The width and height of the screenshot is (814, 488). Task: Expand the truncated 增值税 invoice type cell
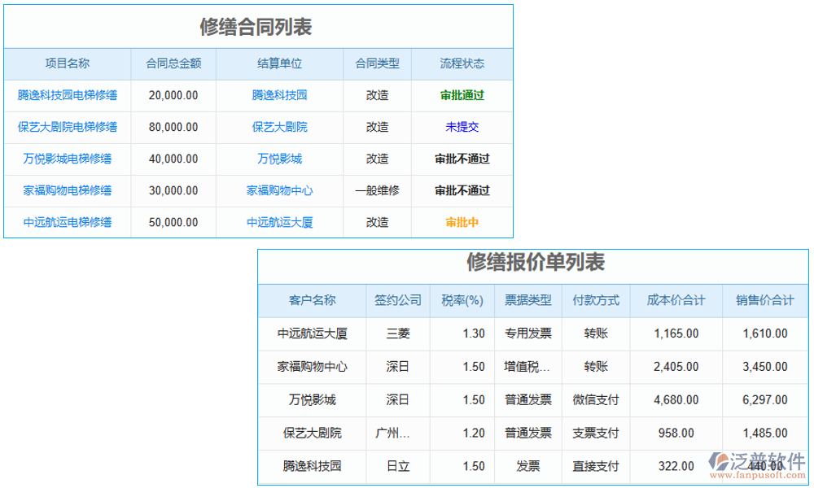529,367
